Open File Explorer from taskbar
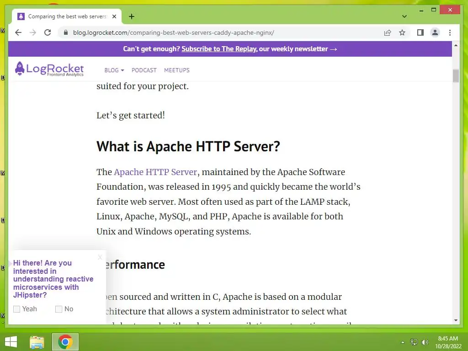468x351 pixels. coord(37,342)
